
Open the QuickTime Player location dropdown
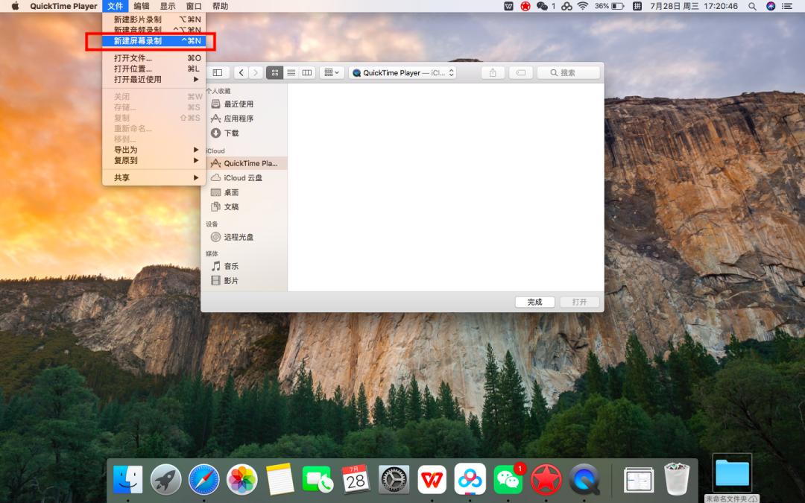[x=402, y=72]
